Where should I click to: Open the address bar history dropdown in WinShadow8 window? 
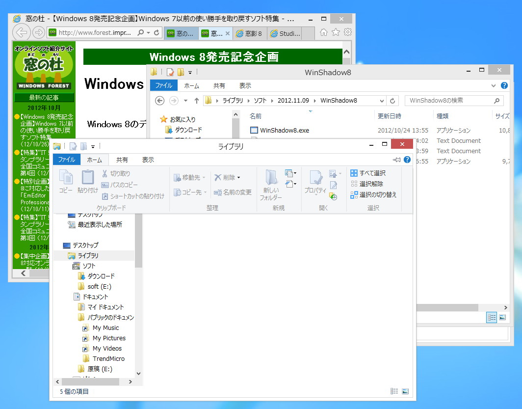382,101
